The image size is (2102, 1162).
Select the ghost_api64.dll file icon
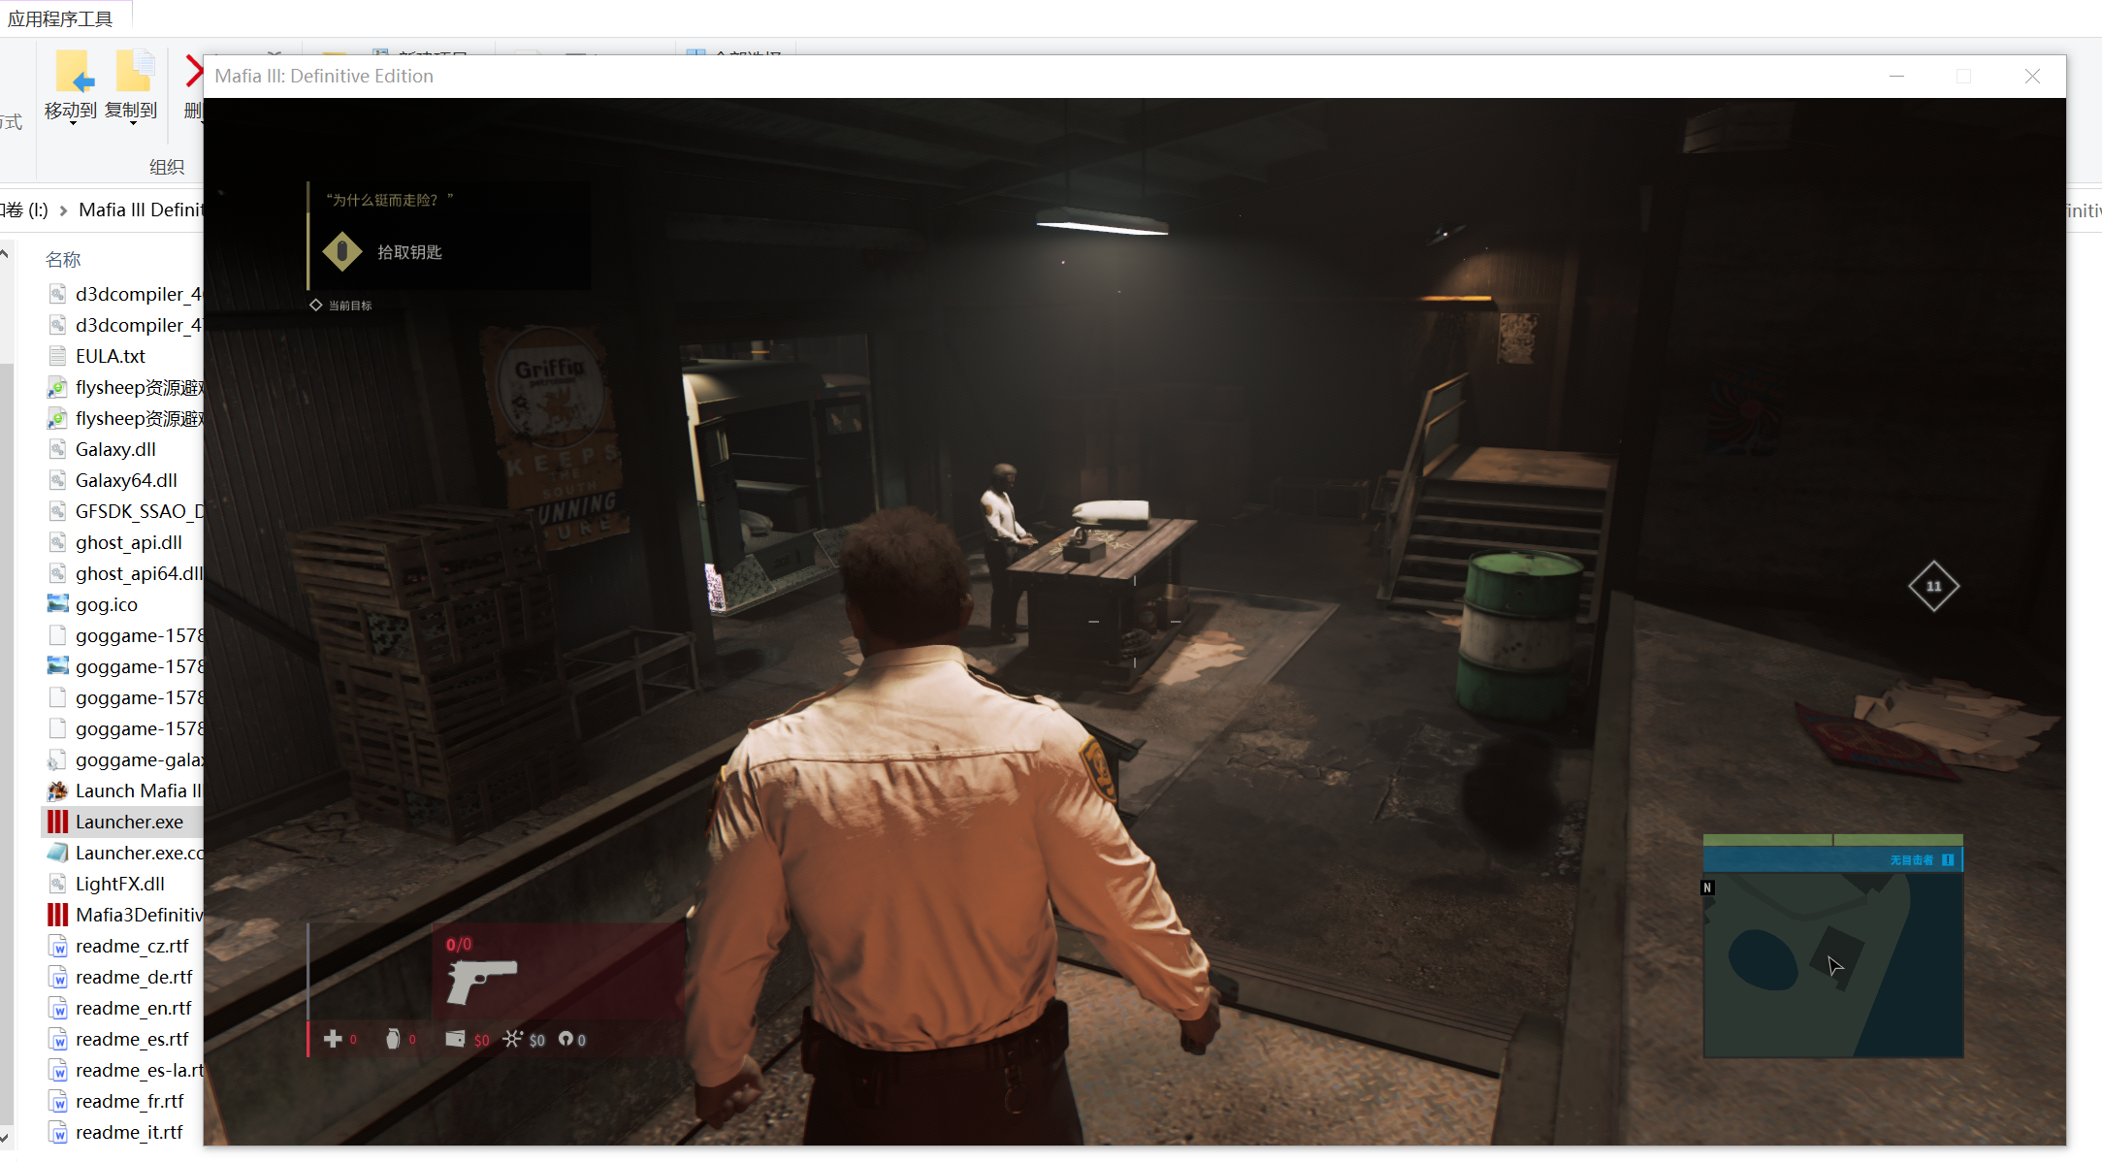click(x=58, y=573)
